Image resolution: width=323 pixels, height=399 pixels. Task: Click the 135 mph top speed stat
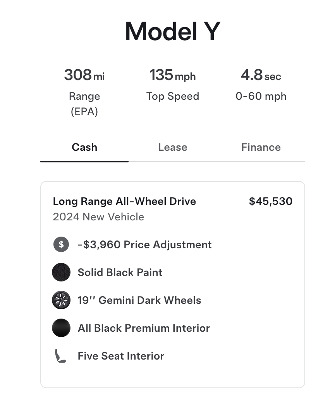173,75
